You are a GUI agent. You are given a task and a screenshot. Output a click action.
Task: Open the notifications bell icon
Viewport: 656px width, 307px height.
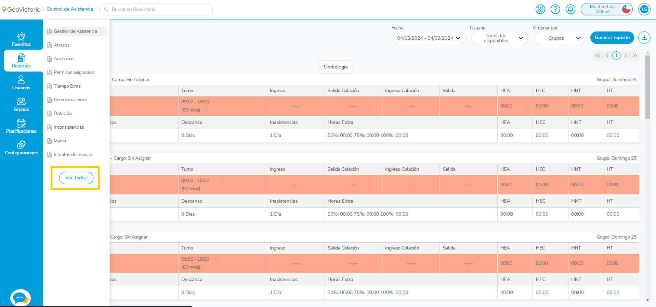570,9
